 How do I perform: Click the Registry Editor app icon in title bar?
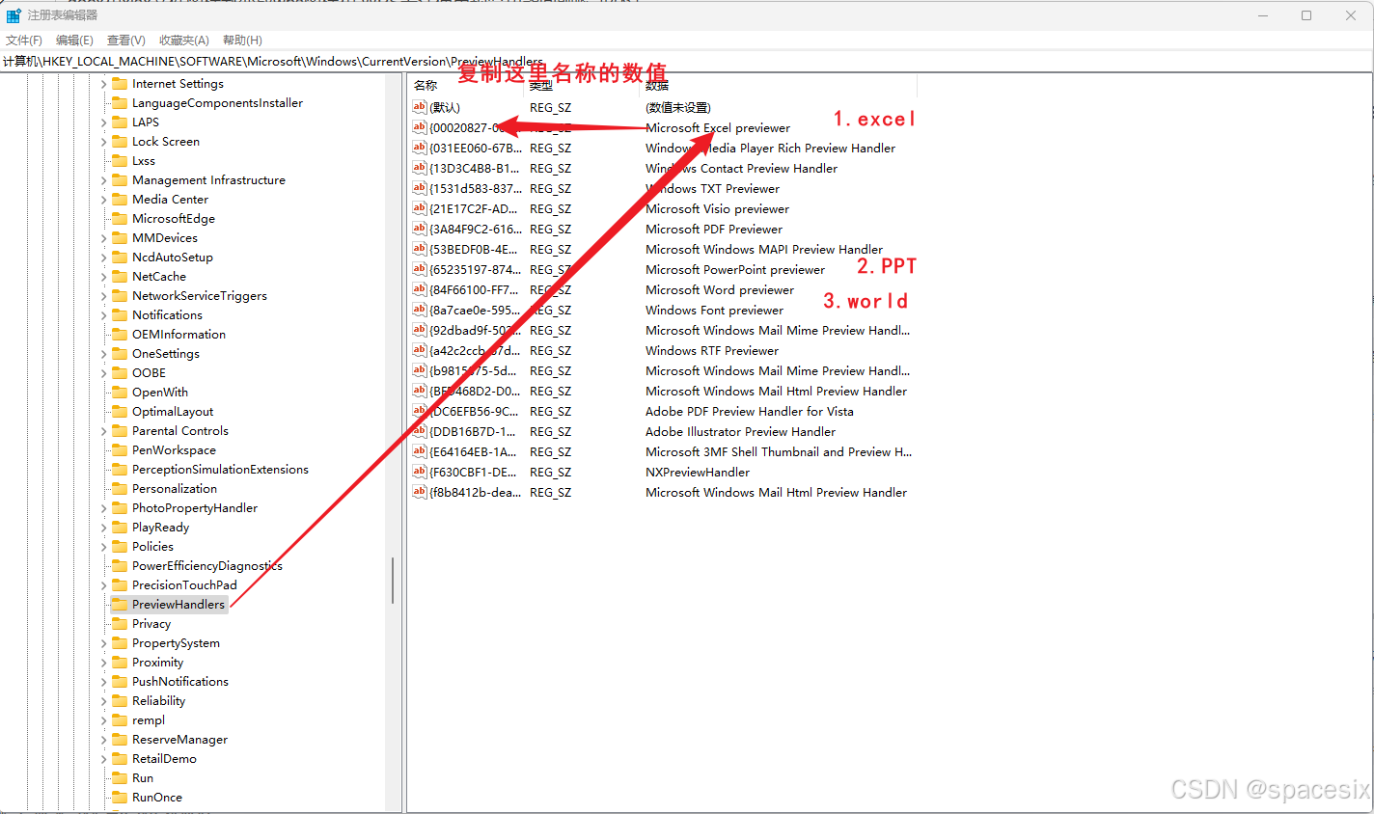point(14,15)
